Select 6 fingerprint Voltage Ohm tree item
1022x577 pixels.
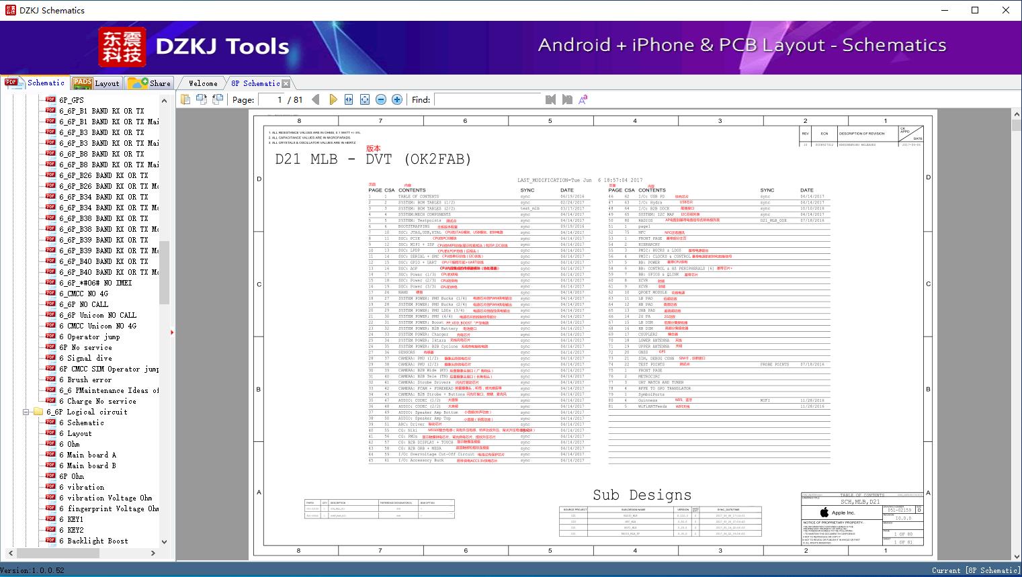109,508
